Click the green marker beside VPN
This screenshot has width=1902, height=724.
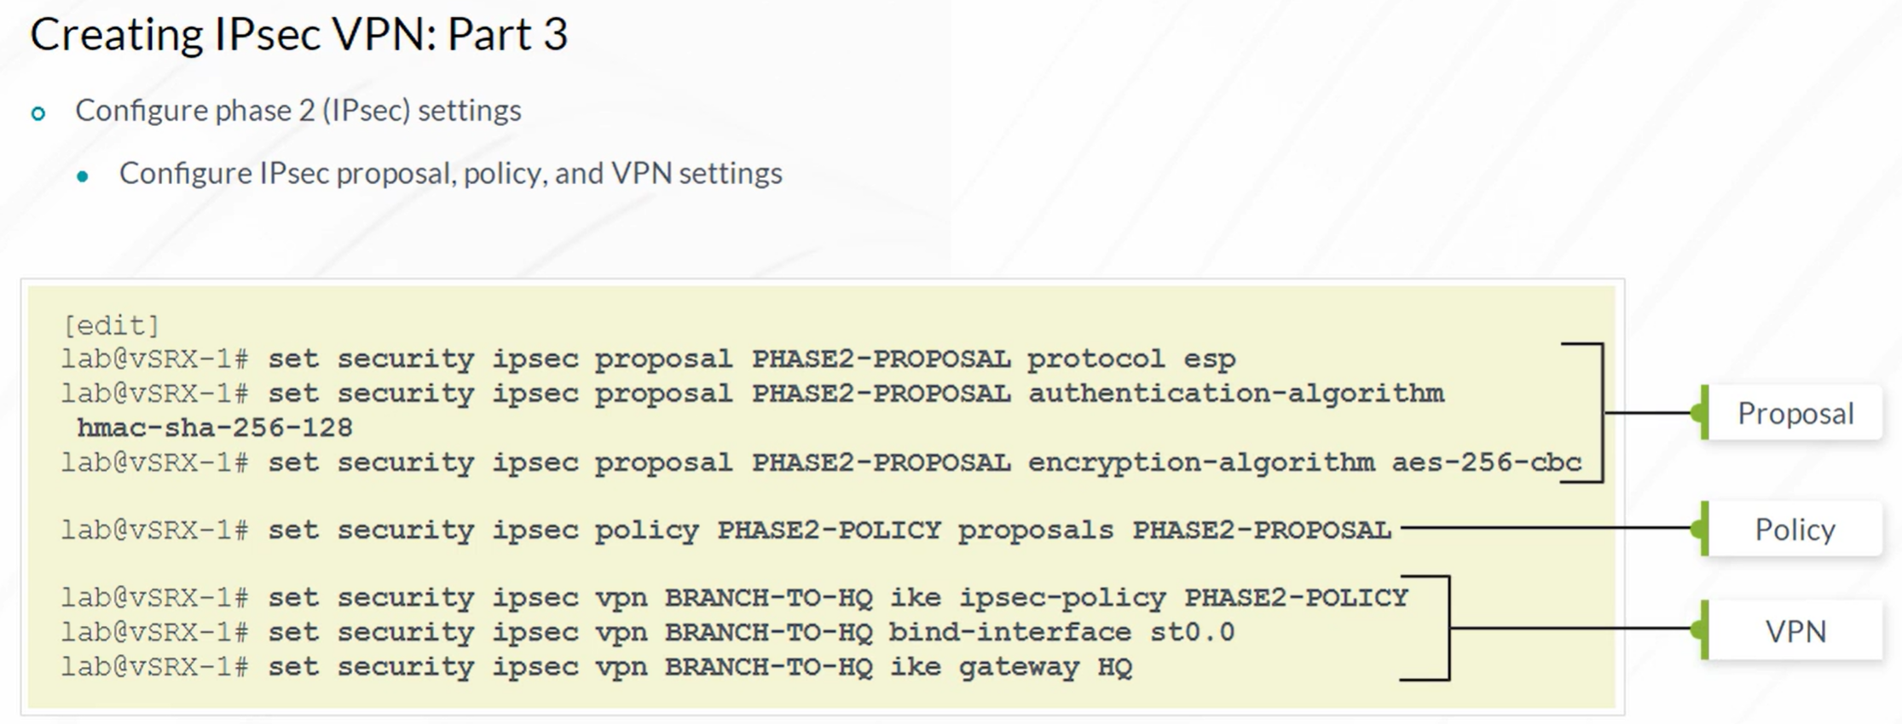1701,630
